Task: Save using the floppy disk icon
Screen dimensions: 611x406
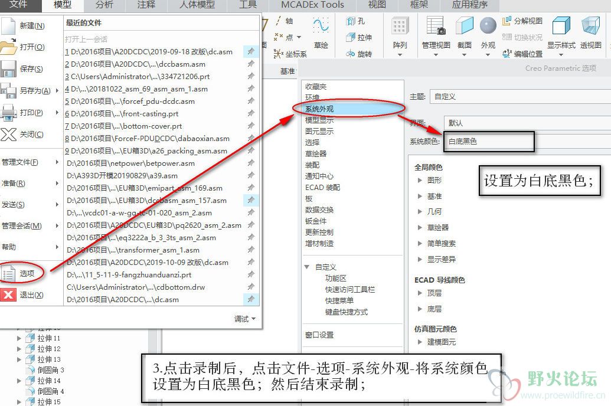Action: 8,69
